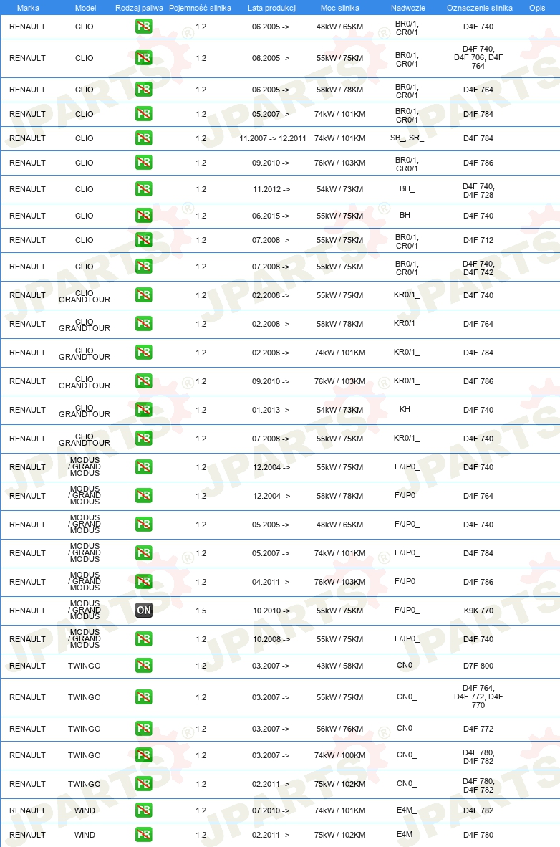Image resolution: width=560 pixels, height=847 pixels.
Task: Select the 43kW / 58KM power cell
Action: pyautogui.click(x=339, y=666)
